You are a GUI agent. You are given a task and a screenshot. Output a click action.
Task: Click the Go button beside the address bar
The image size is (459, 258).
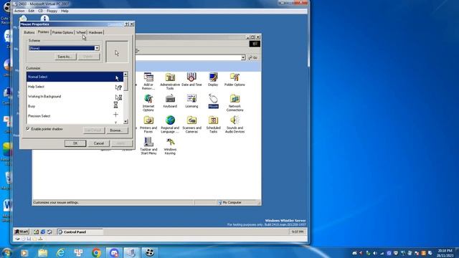coord(253,57)
